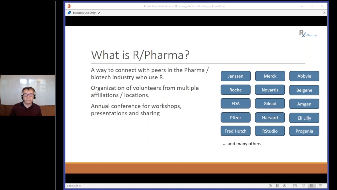Click the Slide 2 of 11 indicator
Image resolution: width=337 pixels, height=190 pixels.
[74, 186]
